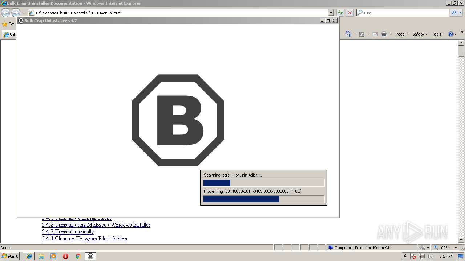Image resolution: width=465 pixels, height=261 pixels.
Task: Open Windows Media Player taskbar icon
Action: pos(53,256)
